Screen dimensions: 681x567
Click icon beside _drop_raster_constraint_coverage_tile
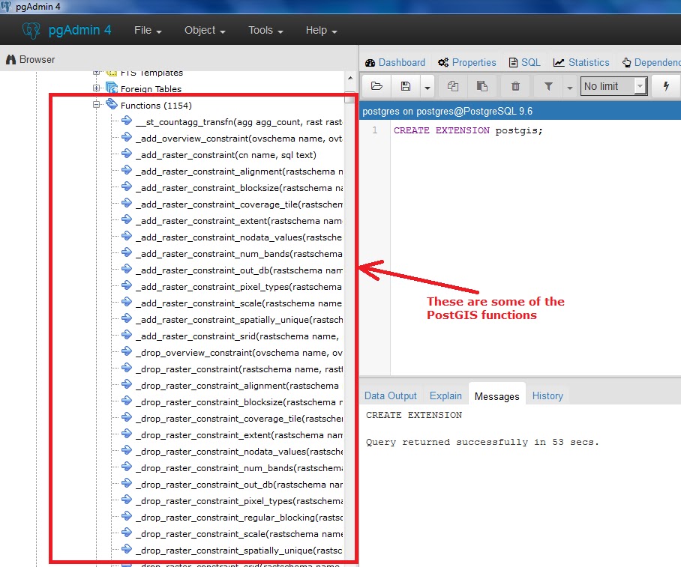127,417
